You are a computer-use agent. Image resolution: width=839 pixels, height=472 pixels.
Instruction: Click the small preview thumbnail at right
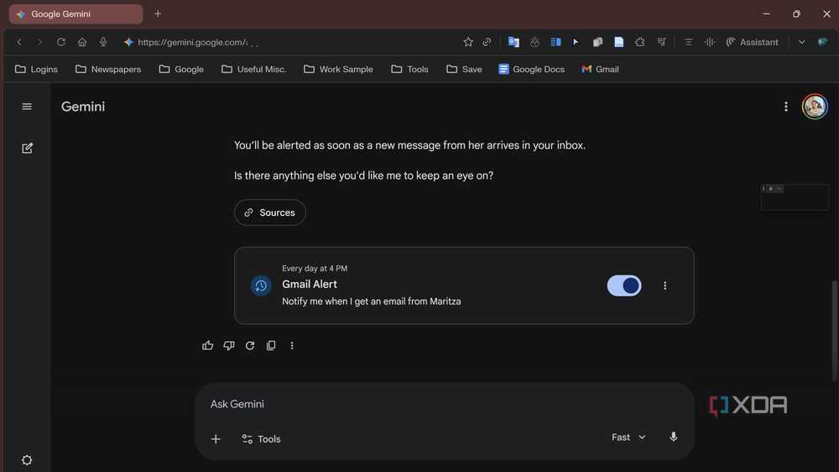(795, 197)
